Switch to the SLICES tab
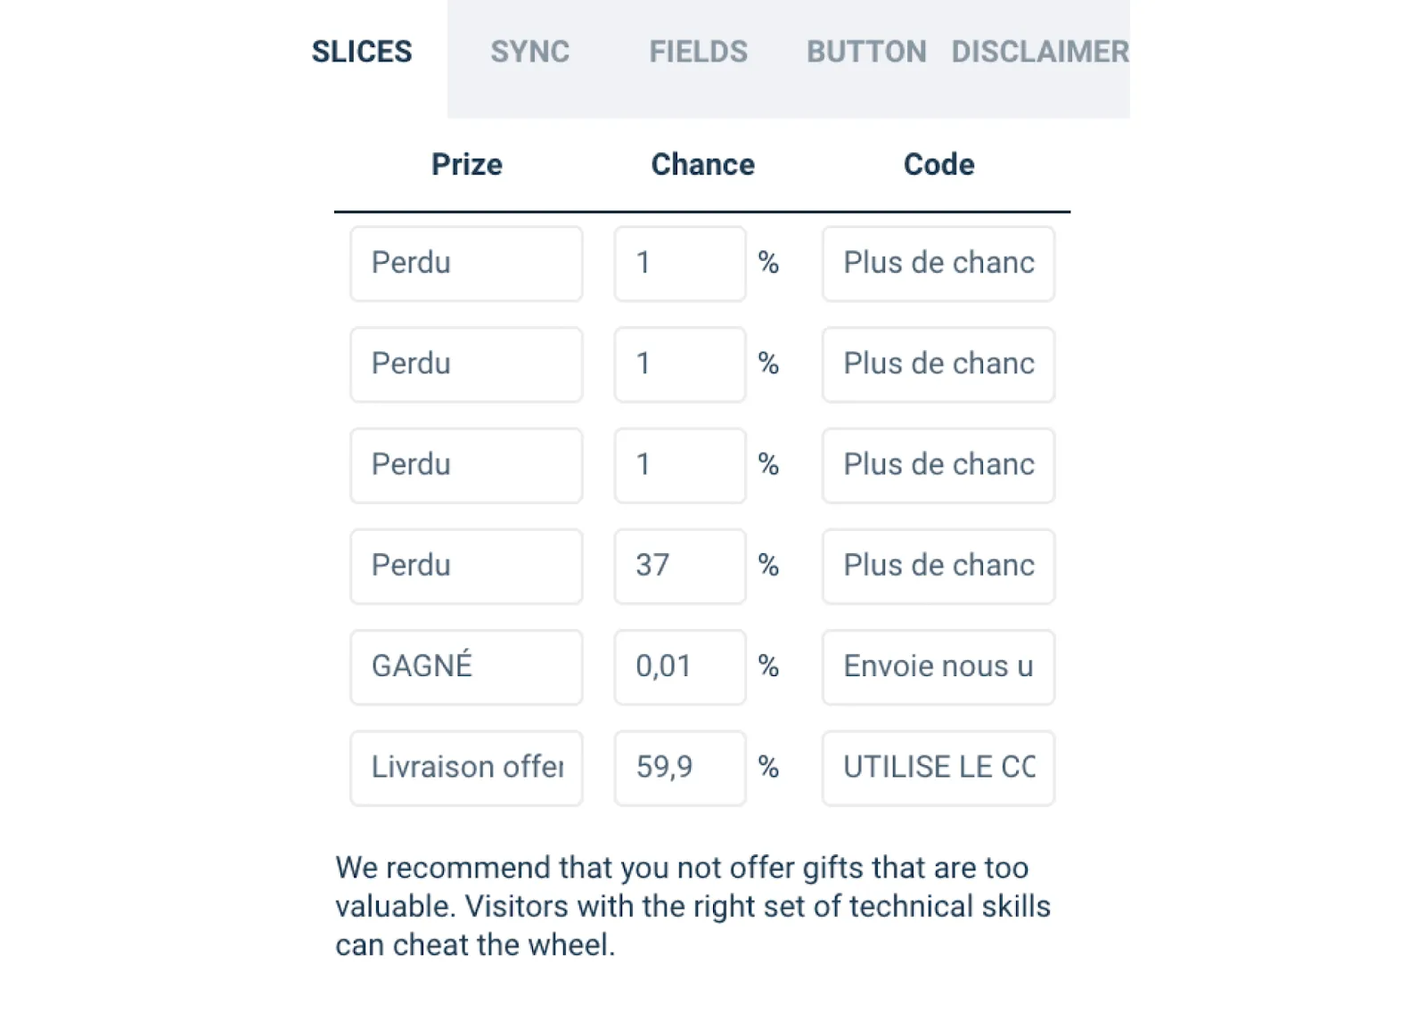1426x1029 pixels. (x=362, y=52)
